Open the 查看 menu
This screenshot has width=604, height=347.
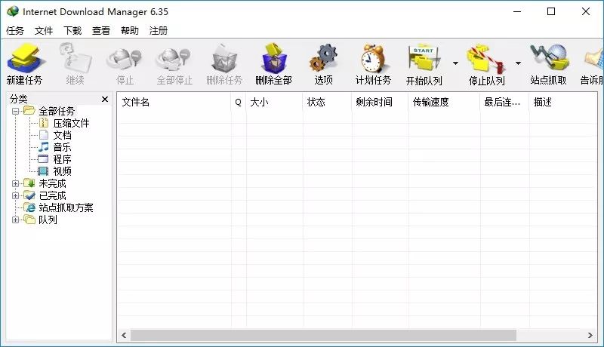click(x=101, y=30)
